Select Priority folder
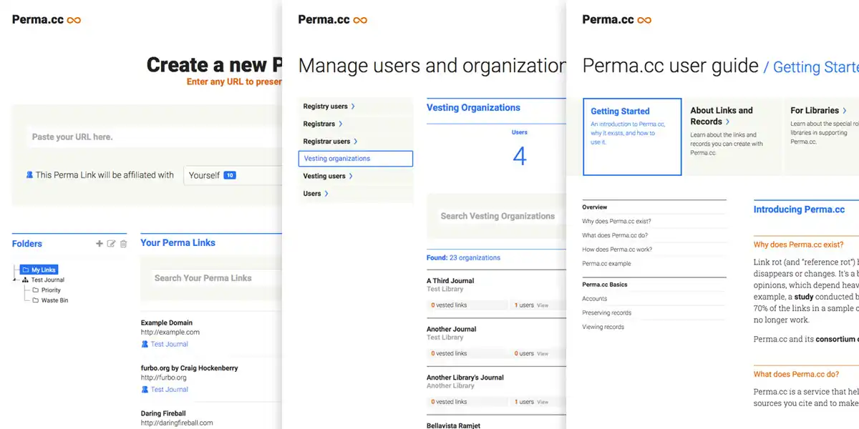859x429 pixels. coord(51,290)
